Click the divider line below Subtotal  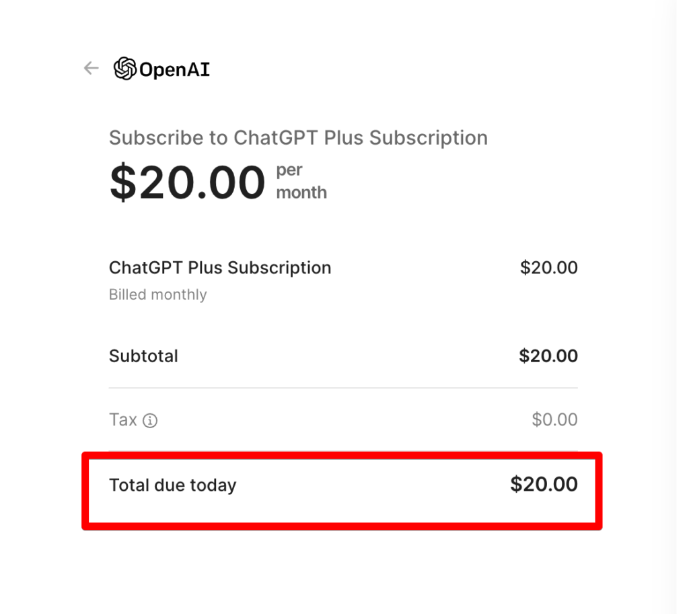coord(343,388)
